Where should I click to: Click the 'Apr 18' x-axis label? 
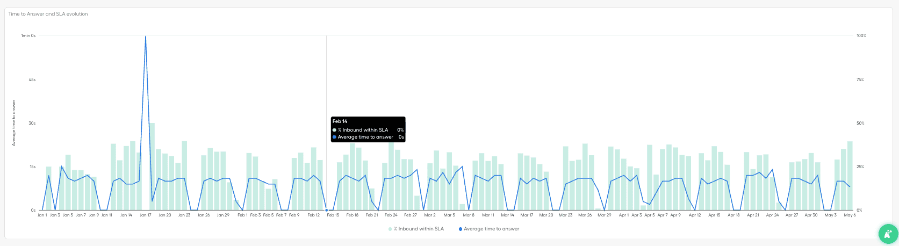point(733,215)
